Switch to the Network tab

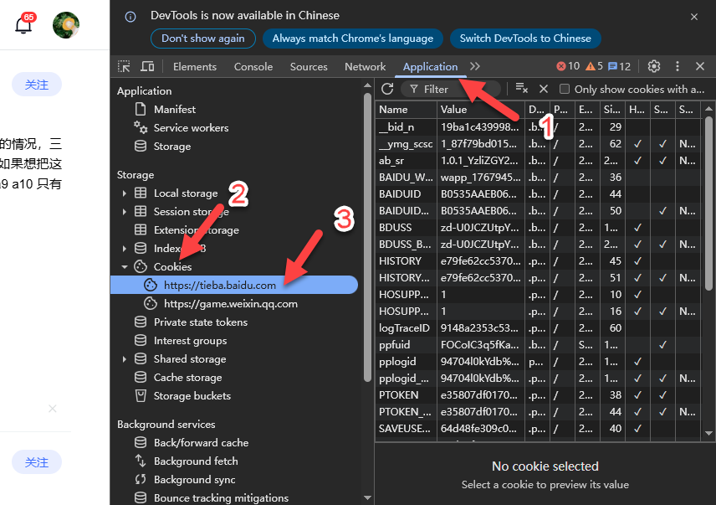coord(365,66)
